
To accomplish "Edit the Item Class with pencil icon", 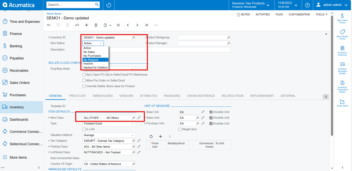I will point(139,118).
